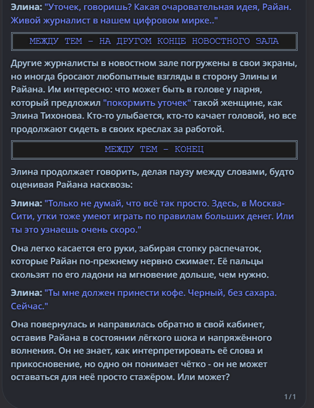Click the 'Элина продолжает говорить' narration paragraph
Screen dimensions: 314x408
153,178
